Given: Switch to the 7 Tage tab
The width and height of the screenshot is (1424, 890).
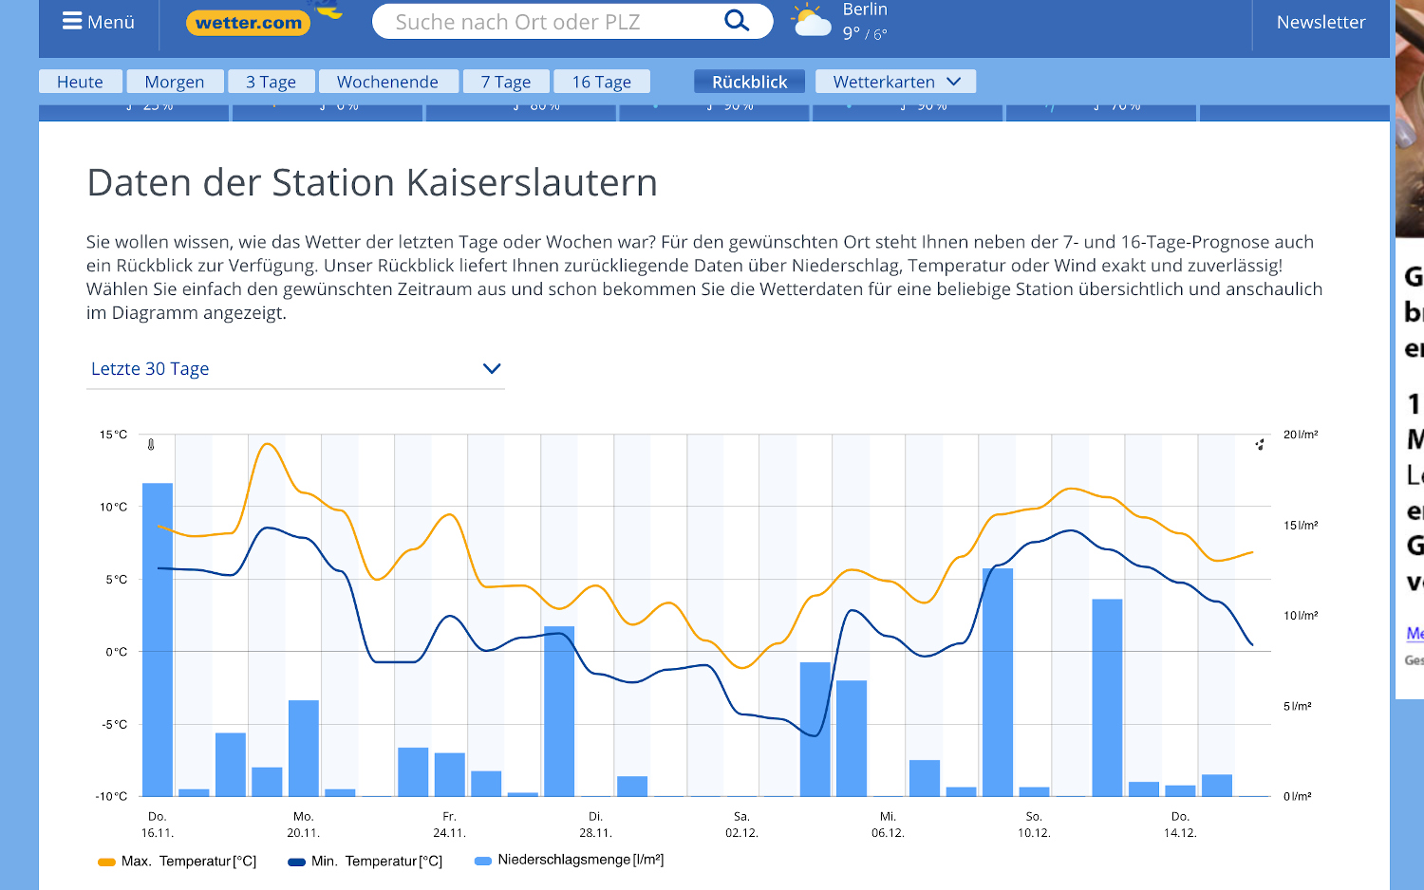Looking at the screenshot, I should pyautogui.click(x=505, y=82).
